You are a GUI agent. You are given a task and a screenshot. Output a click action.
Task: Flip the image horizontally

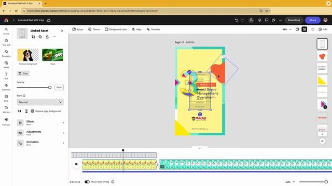click(x=20, y=111)
